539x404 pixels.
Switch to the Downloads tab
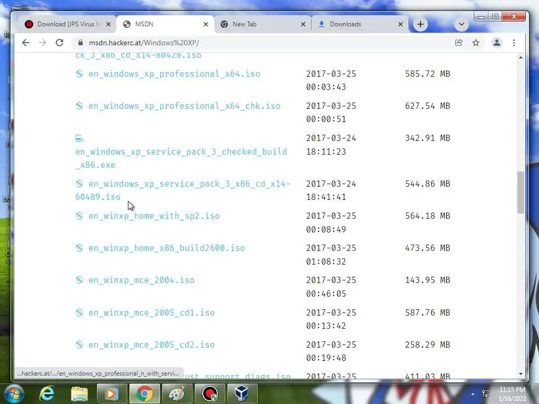(359, 24)
